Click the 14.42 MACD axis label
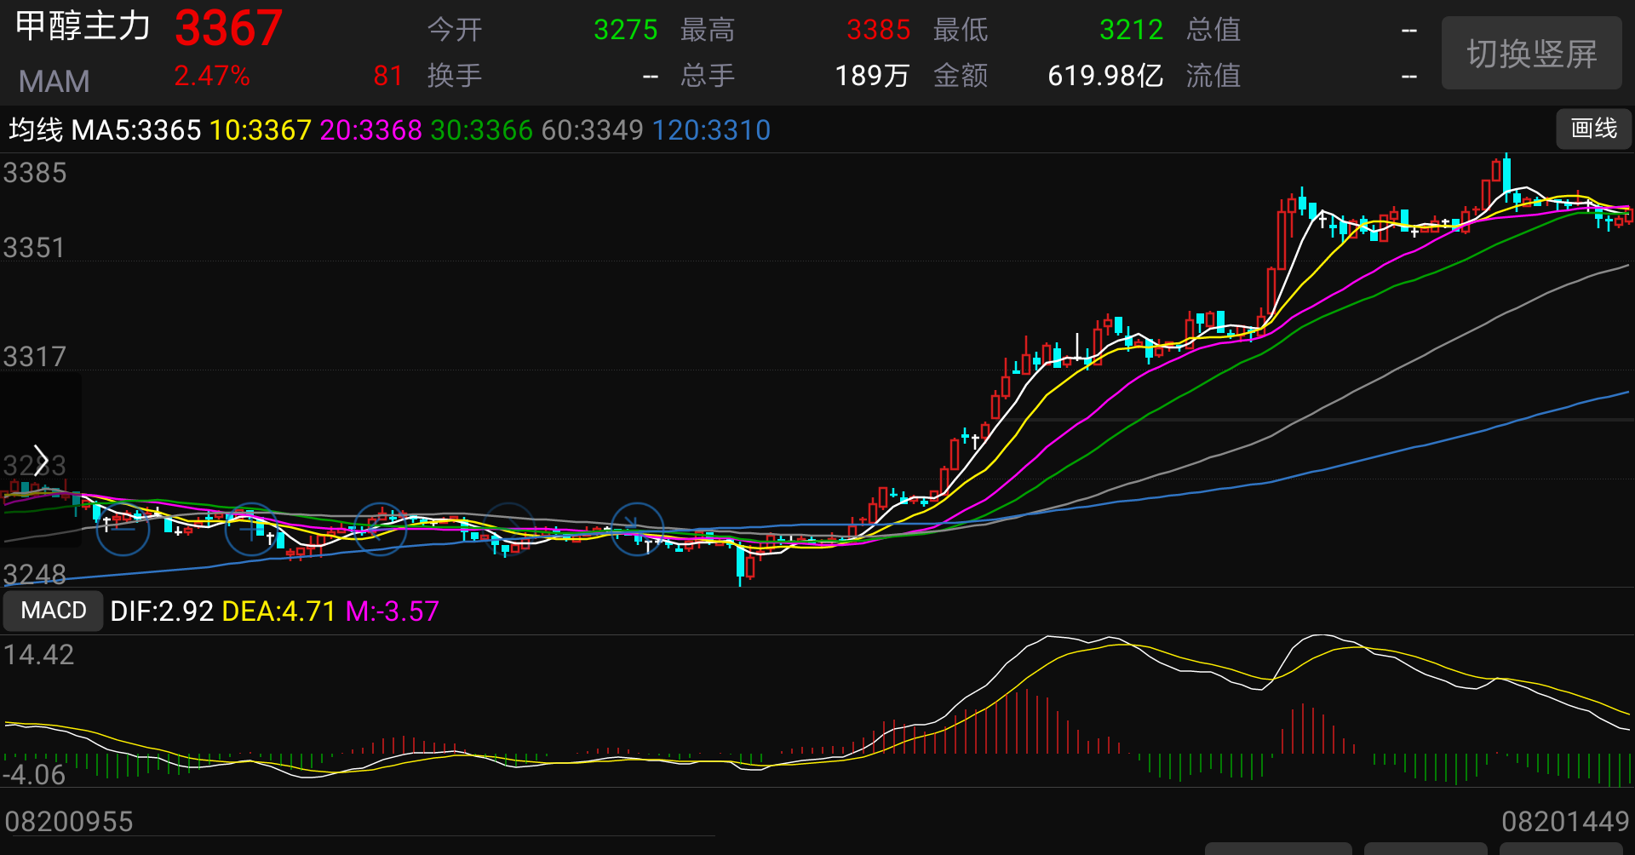 tap(39, 655)
